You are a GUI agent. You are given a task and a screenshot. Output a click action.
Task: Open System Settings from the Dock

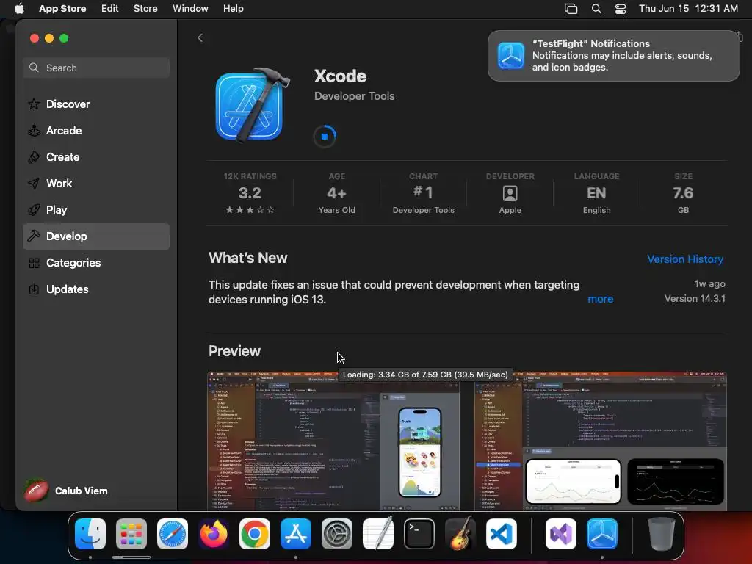[336, 534]
